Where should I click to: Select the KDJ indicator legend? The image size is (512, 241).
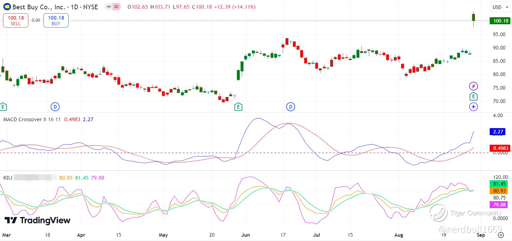pyautogui.click(x=8, y=178)
